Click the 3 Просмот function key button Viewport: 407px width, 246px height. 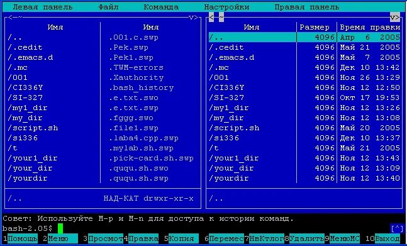click(103, 238)
